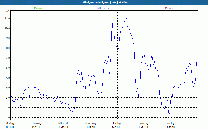Click the date 11.11.10
The height and width of the screenshot is (130, 208).
(90, 127)
